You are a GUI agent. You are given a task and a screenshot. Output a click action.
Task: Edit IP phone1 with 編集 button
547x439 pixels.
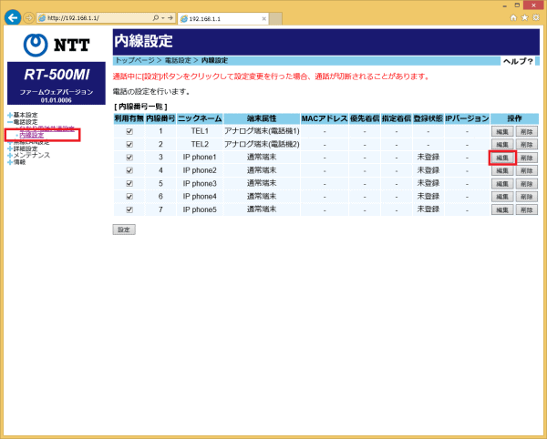(x=502, y=158)
